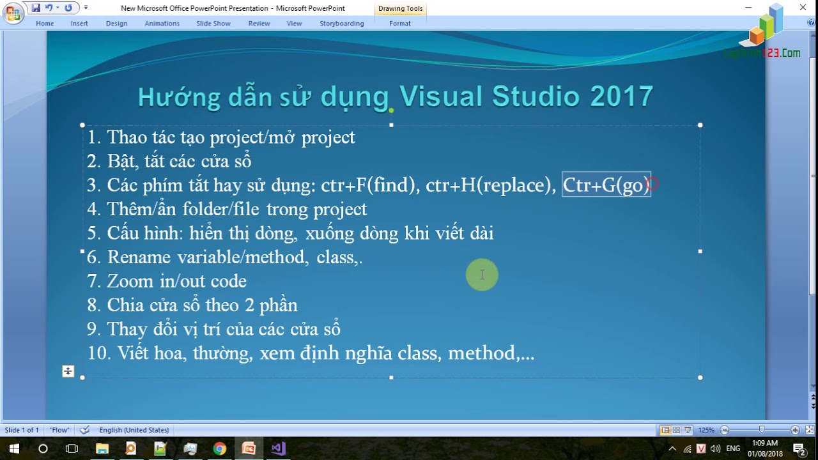Save the presentation from the Quick Access Toolbar
The width and height of the screenshot is (818, 460).
click(x=36, y=8)
